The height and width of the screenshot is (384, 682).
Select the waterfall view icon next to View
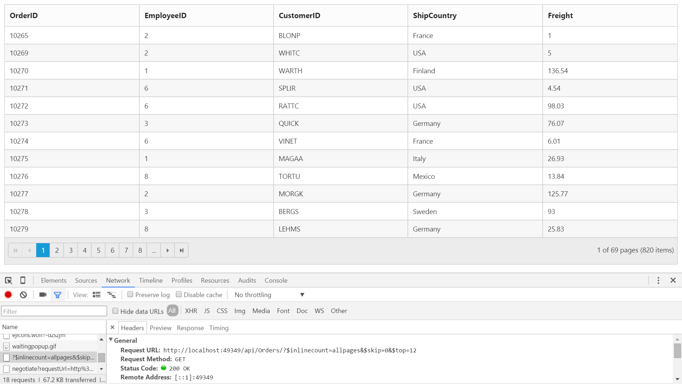click(x=112, y=294)
